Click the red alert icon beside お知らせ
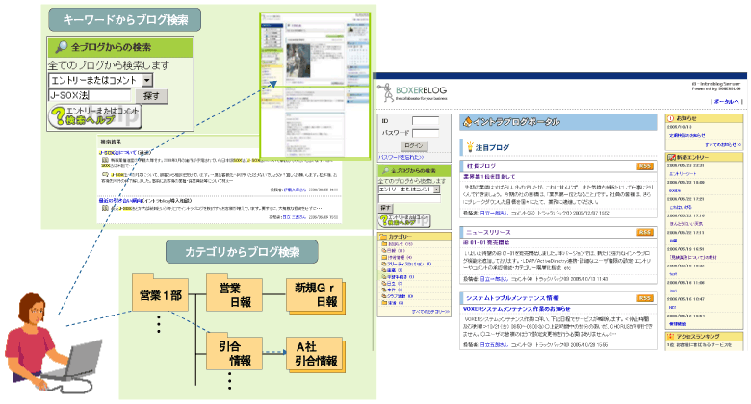Viewport: 751px width, 404px height. coord(670,118)
